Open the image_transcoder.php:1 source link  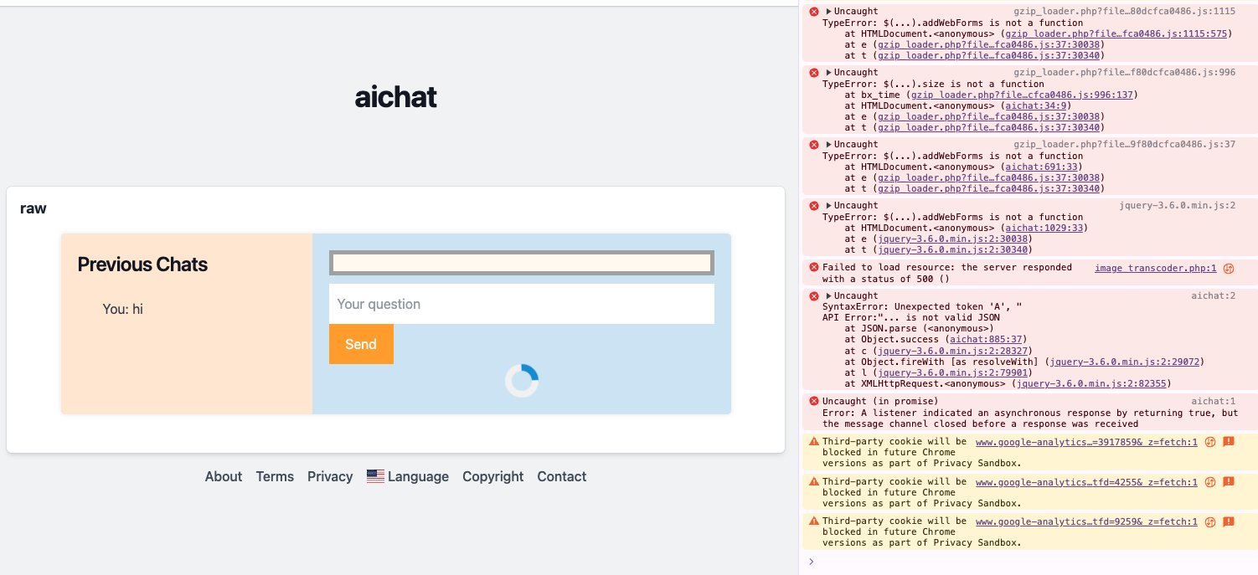[x=1155, y=268]
